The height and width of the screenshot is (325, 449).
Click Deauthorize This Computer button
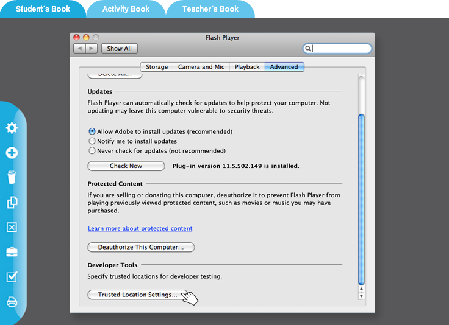click(x=141, y=247)
